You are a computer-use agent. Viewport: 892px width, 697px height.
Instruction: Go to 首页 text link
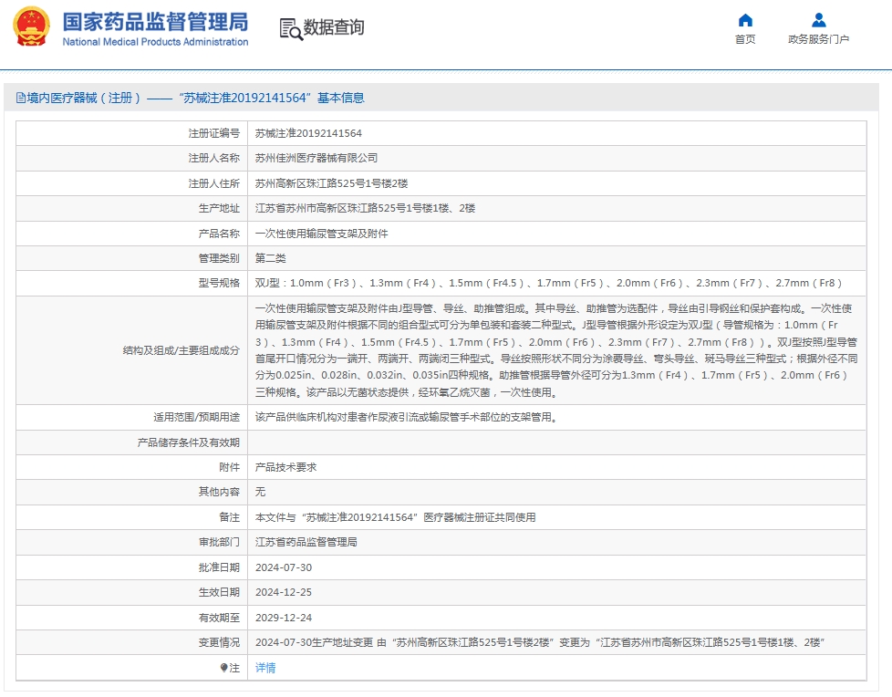744,39
